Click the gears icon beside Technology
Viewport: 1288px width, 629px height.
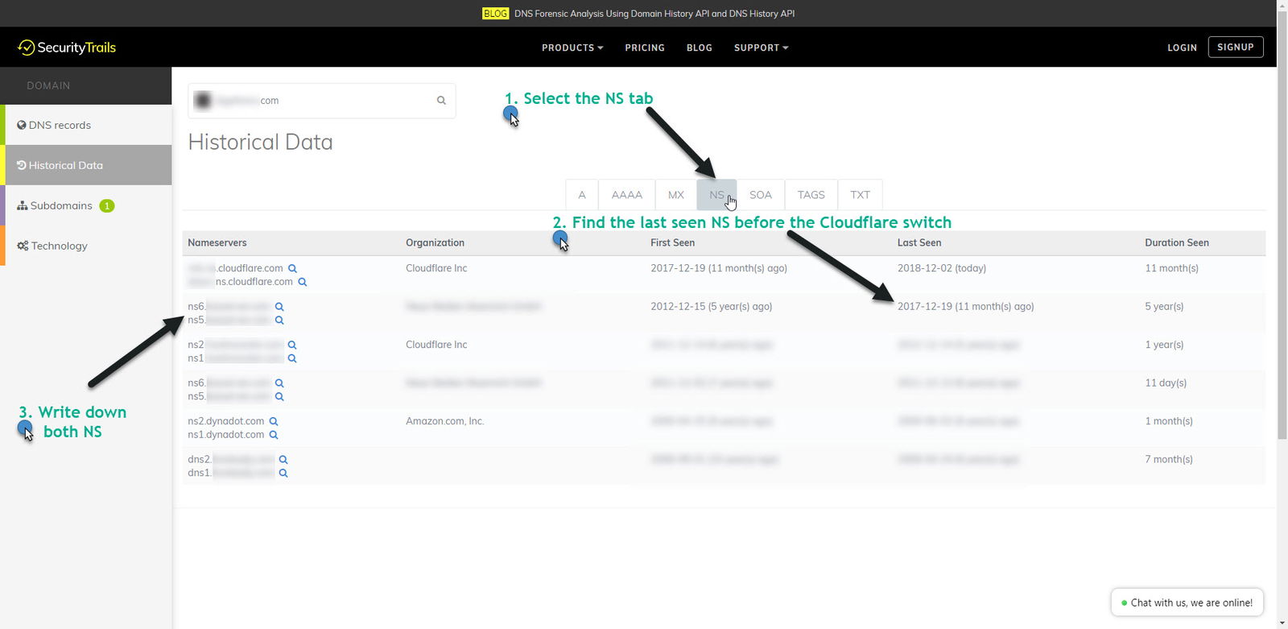(x=23, y=246)
